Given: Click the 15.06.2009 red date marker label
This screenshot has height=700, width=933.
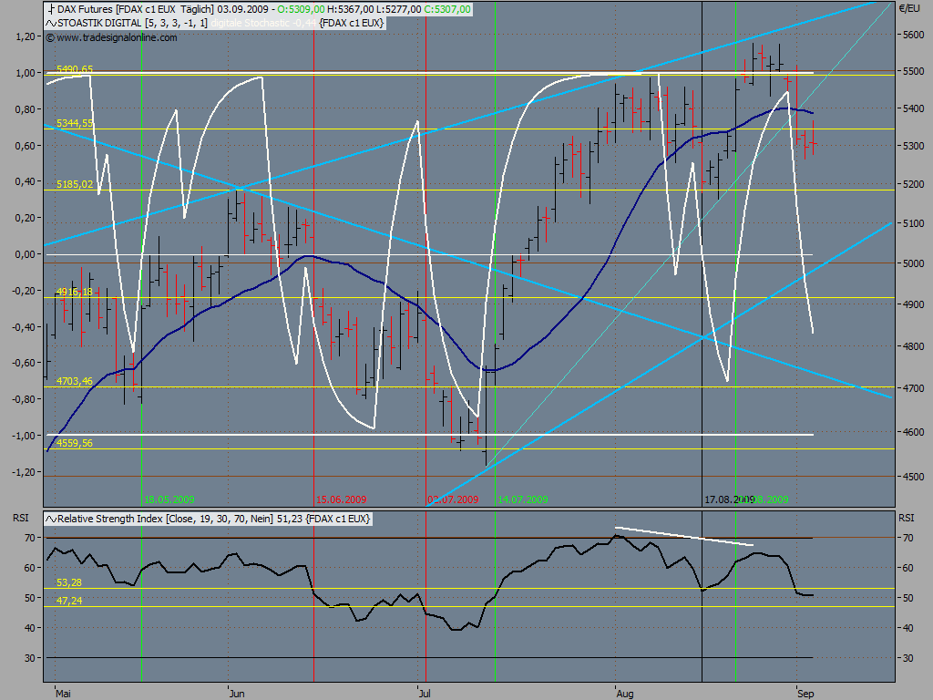Looking at the screenshot, I should click(341, 499).
